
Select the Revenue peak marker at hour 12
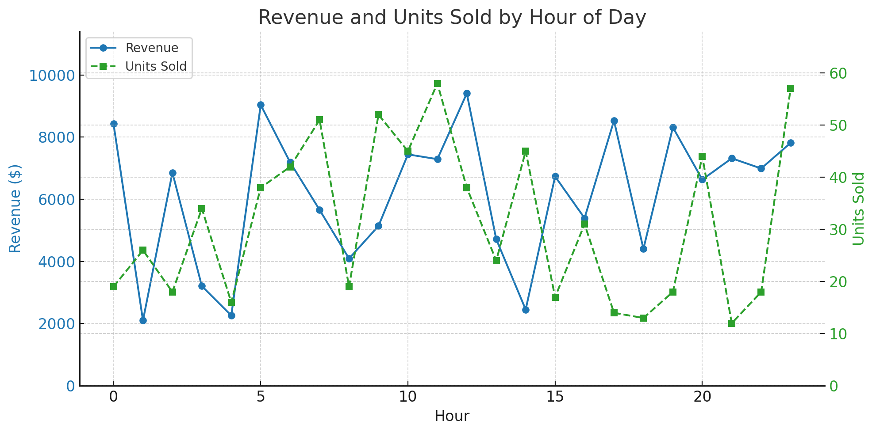point(467,93)
